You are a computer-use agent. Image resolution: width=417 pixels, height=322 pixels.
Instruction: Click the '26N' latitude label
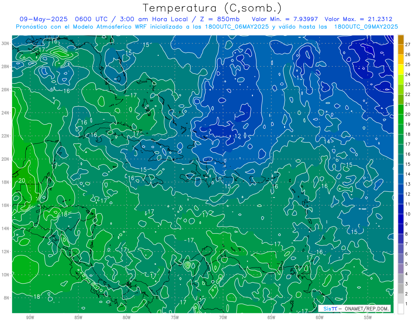[x=6, y=90]
